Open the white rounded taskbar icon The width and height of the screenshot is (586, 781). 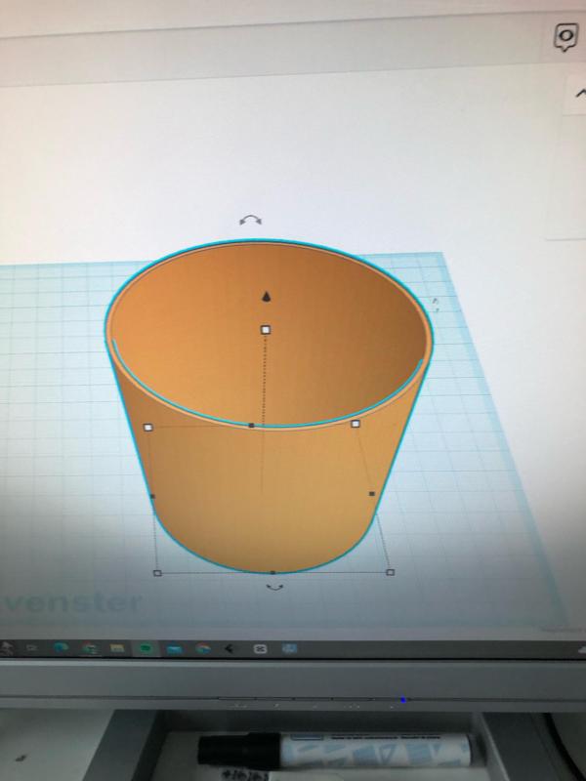pos(260,648)
